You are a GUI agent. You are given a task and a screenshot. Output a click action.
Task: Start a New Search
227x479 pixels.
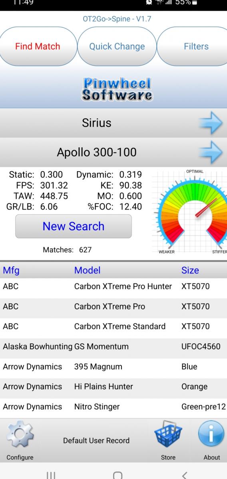[74, 226]
